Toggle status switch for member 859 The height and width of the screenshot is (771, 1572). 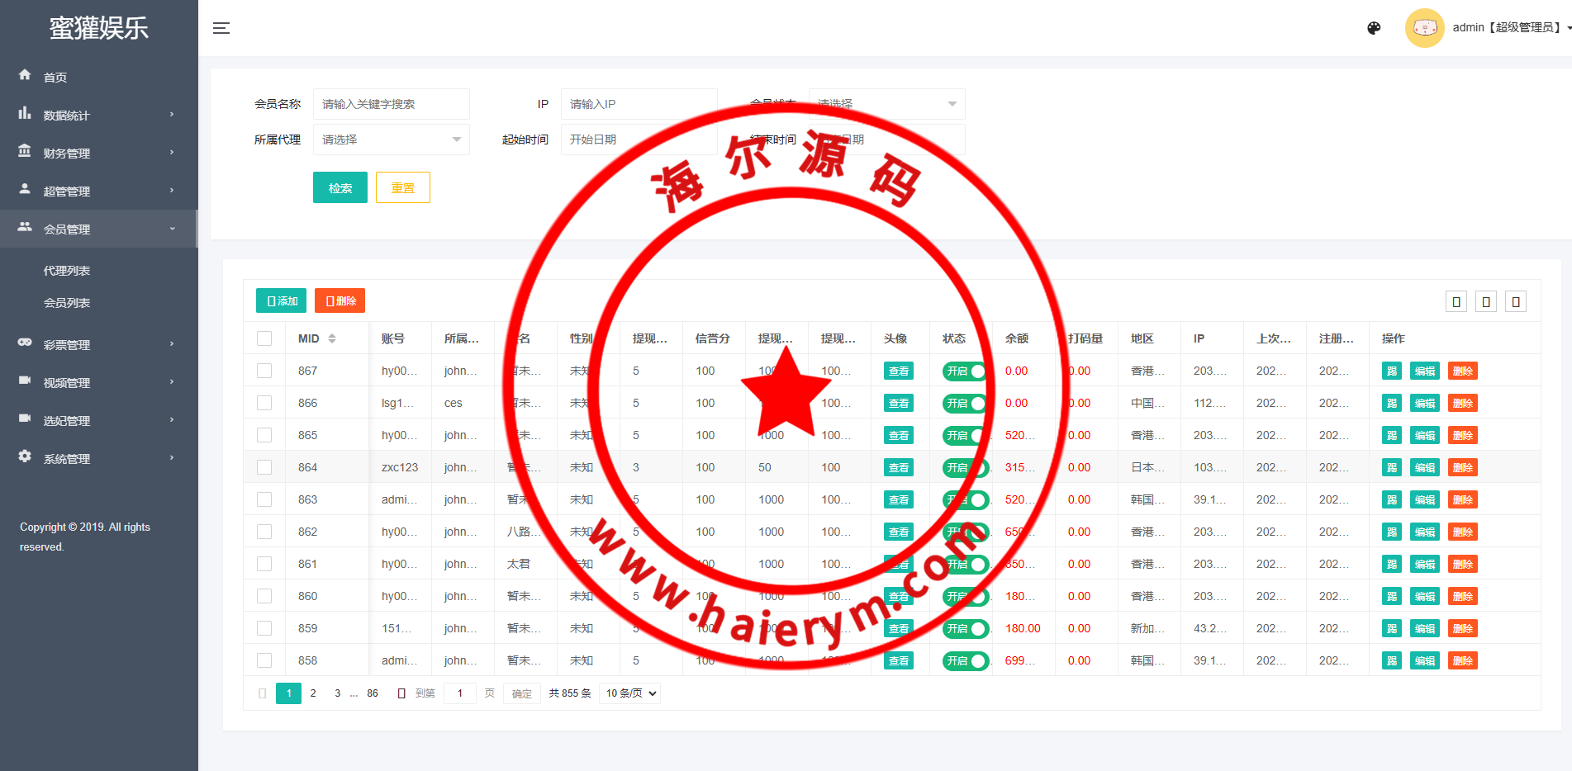point(965,628)
